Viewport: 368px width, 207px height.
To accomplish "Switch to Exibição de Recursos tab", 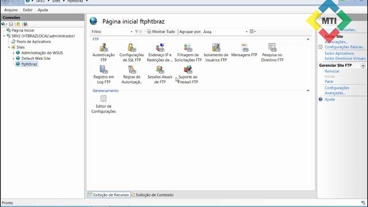I will [109, 195].
